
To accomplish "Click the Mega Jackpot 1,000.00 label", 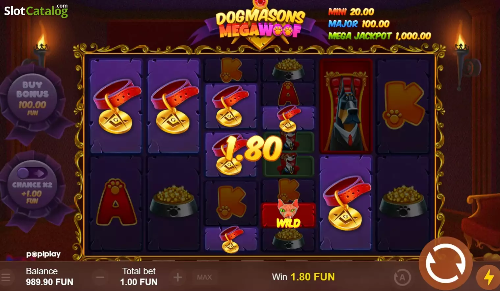I will tap(380, 36).
